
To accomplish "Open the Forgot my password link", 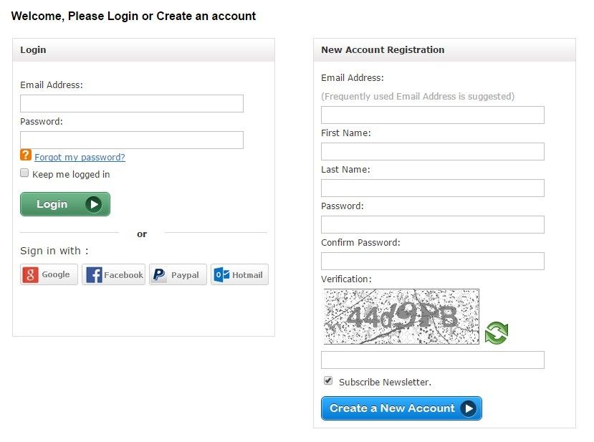I will (80, 158).
